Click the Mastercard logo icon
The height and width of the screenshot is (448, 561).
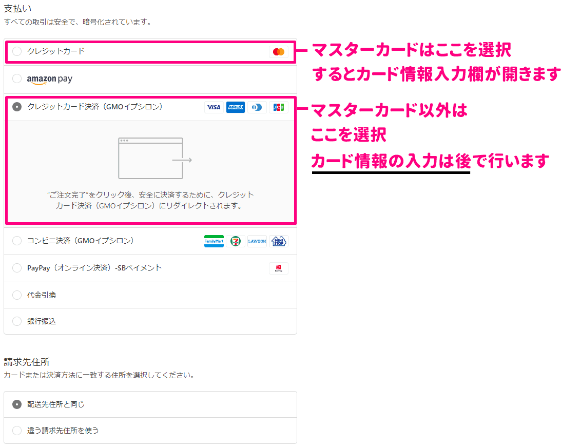[278, 52]
